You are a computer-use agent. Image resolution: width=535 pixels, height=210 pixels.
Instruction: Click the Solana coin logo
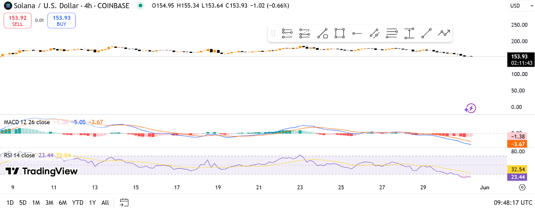tap(8, 6)
